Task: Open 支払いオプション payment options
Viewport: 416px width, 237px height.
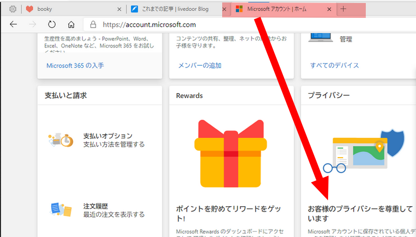Action: (x=113, y=140)
